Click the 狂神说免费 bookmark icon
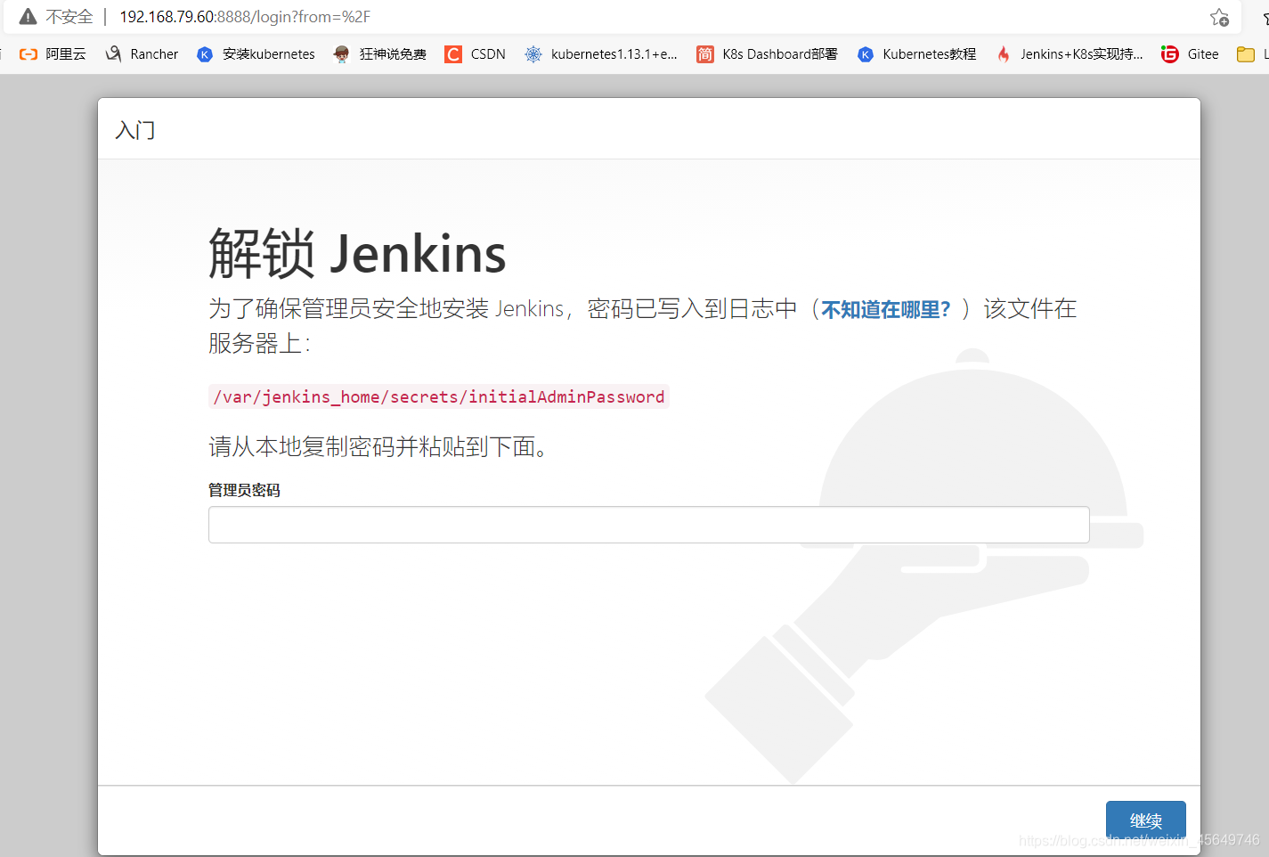Screen dimensions: 1269x857 click(341, 54)
